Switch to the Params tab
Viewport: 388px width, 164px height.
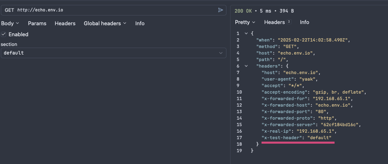pos(37,23)
